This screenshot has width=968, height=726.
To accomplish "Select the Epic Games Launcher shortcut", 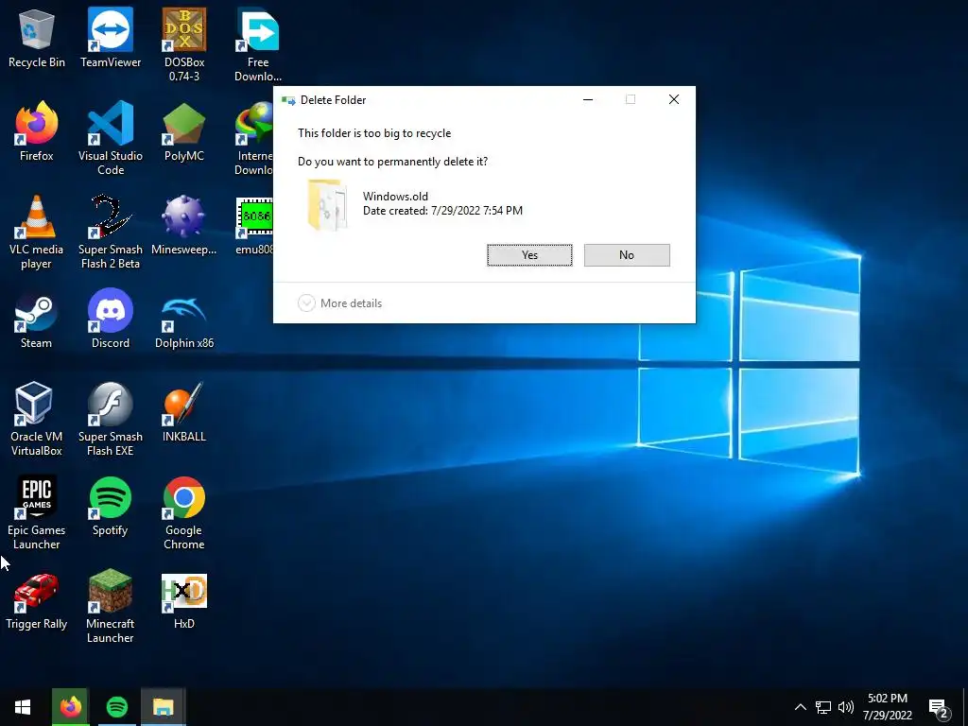I will pyautogui.click(x=37, y=513).
